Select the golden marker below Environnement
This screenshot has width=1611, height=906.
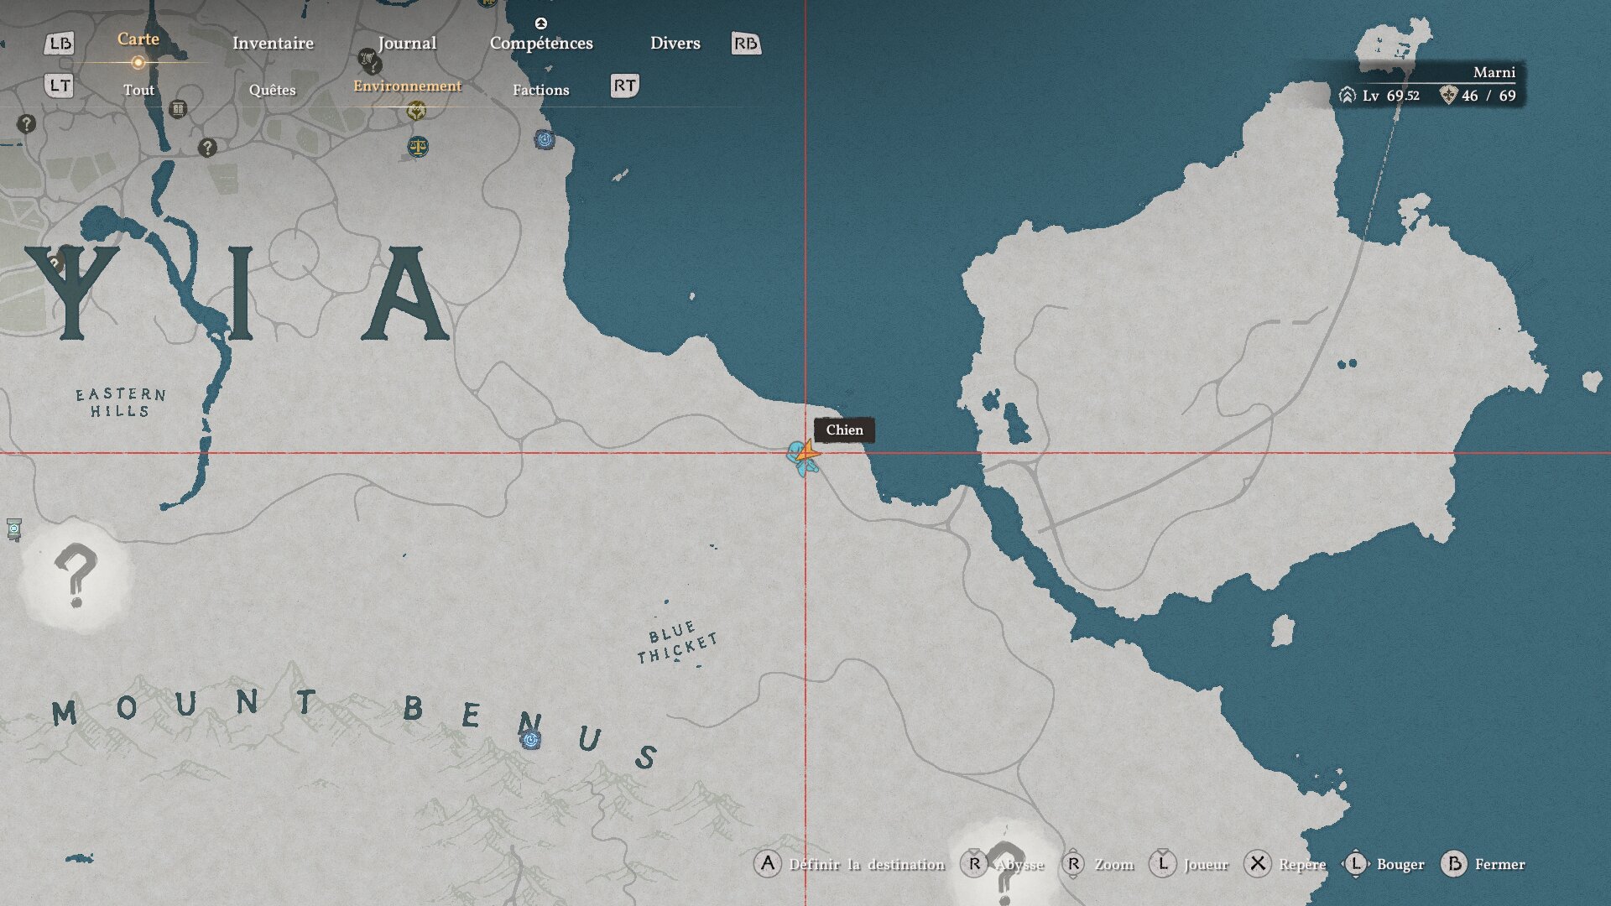click(416, 111)
